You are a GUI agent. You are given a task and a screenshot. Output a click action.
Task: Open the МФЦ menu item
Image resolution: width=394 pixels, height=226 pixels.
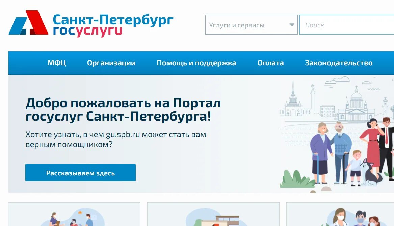(x=57, y=63)
